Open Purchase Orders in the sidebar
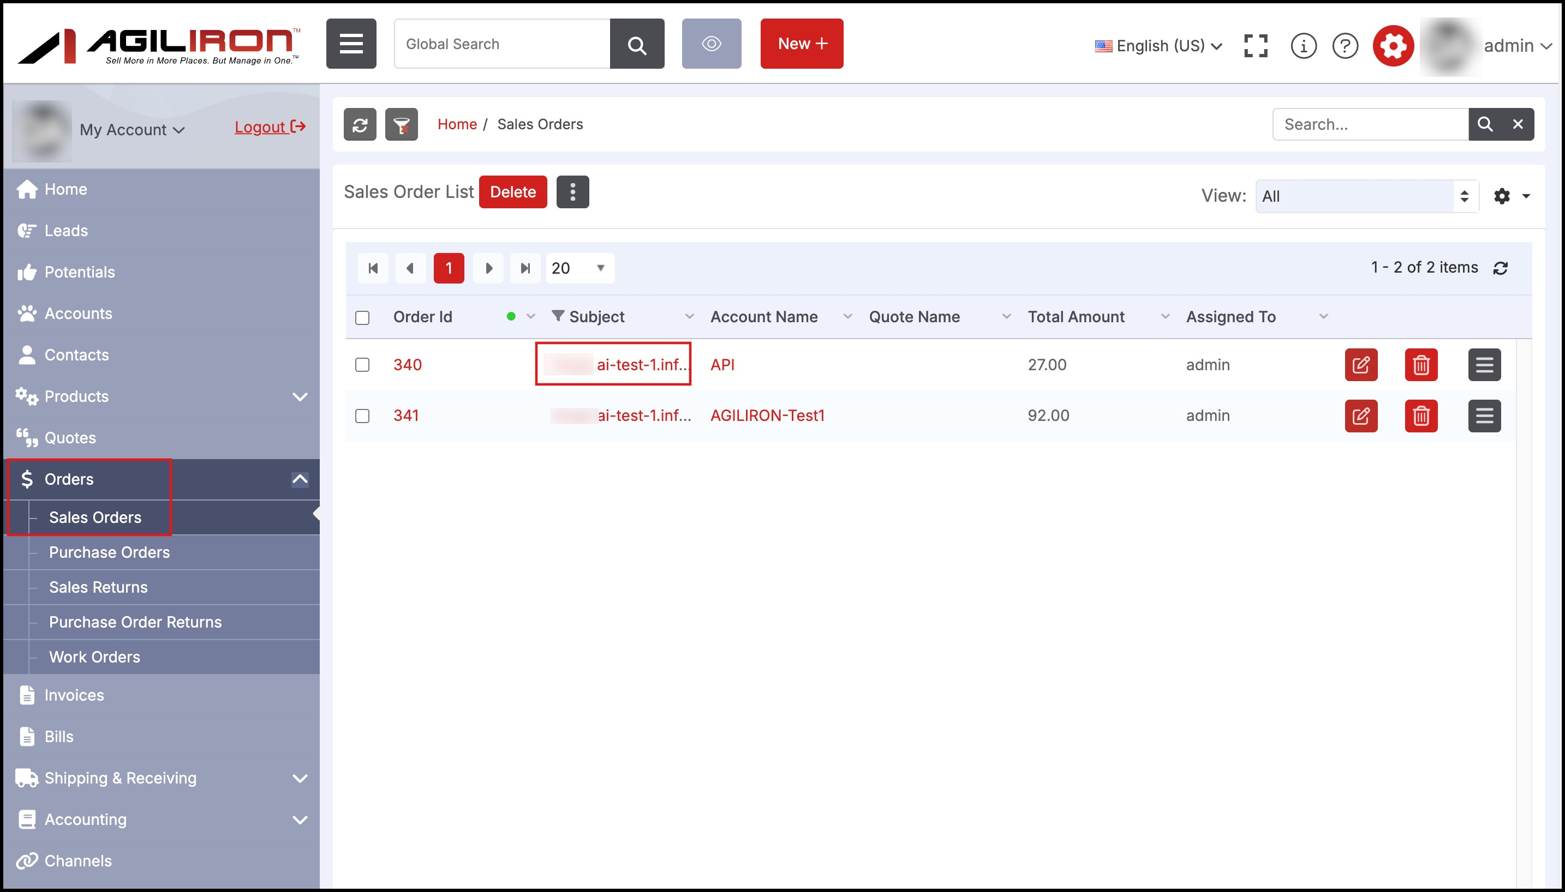 pos(109,553)
